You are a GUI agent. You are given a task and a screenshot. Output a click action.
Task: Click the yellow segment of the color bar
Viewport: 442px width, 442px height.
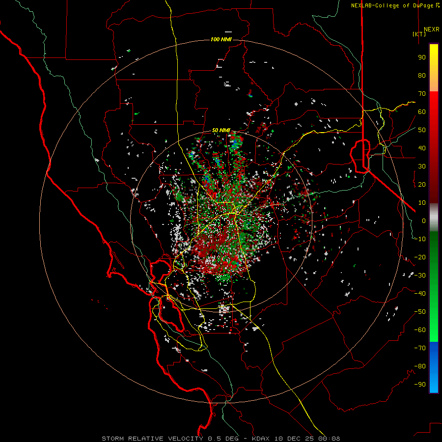[434, 68]
